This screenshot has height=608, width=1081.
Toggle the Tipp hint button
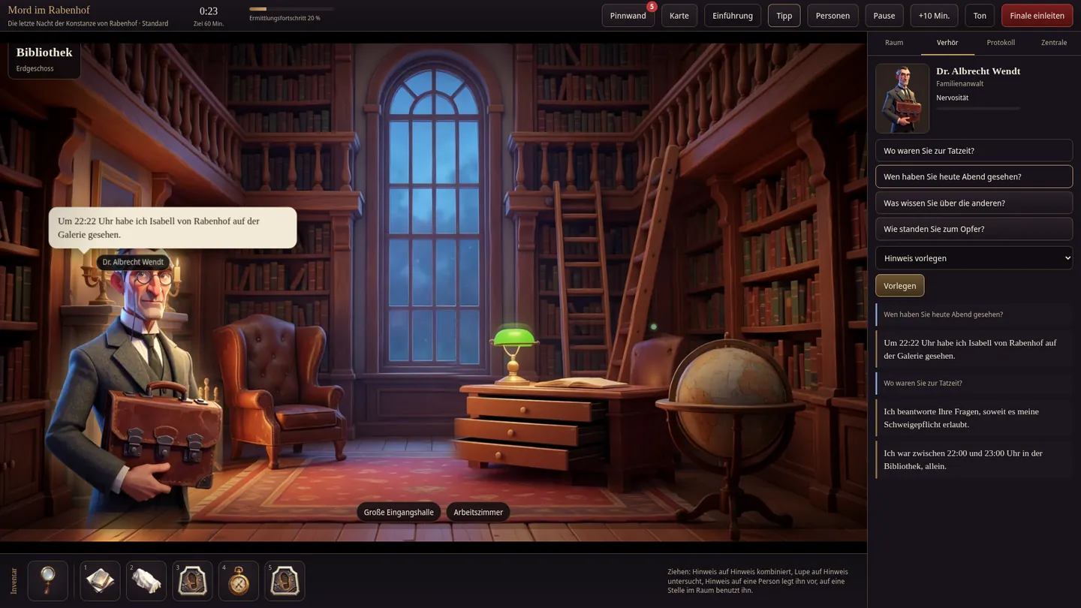click(784, 16)
